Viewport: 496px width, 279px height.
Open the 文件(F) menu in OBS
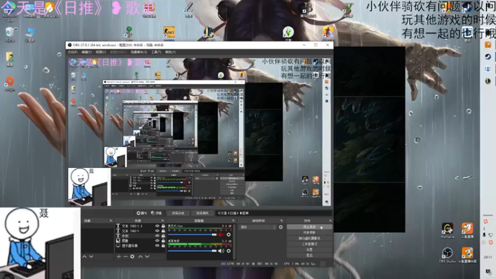[73, 52]
